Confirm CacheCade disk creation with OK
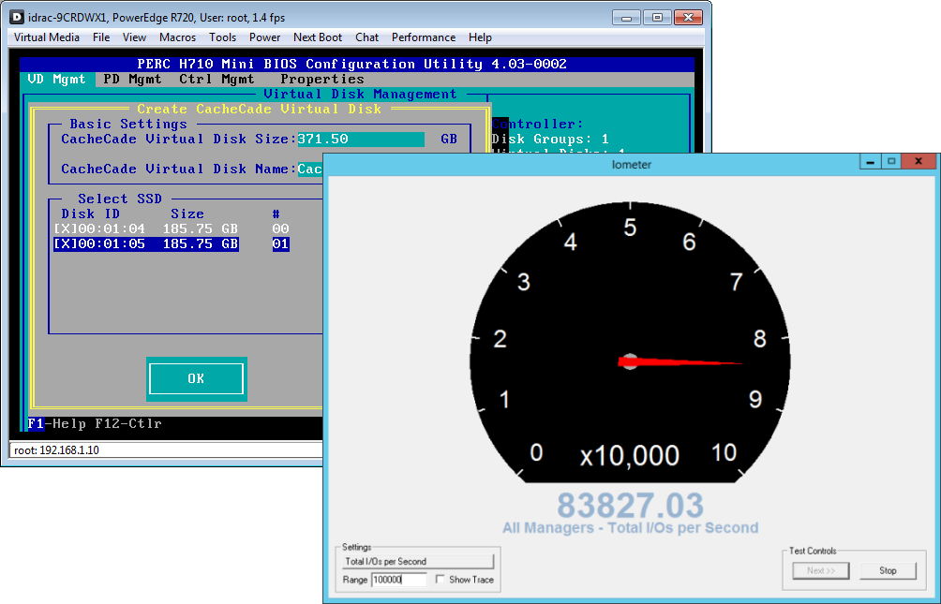Image resolution: width=941 pixels, height=604 pixels. 196,378
